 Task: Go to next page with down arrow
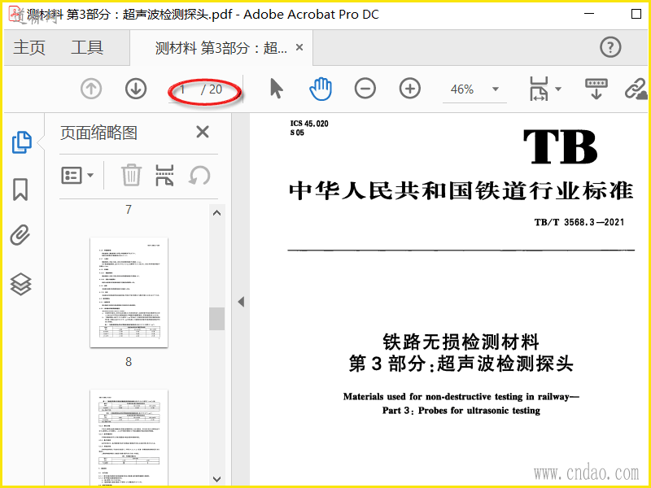click(x=136, y=89)
